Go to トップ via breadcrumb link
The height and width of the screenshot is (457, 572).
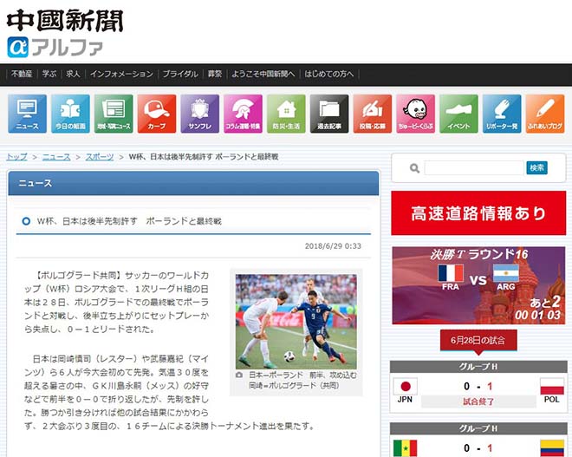click(16, 157)
